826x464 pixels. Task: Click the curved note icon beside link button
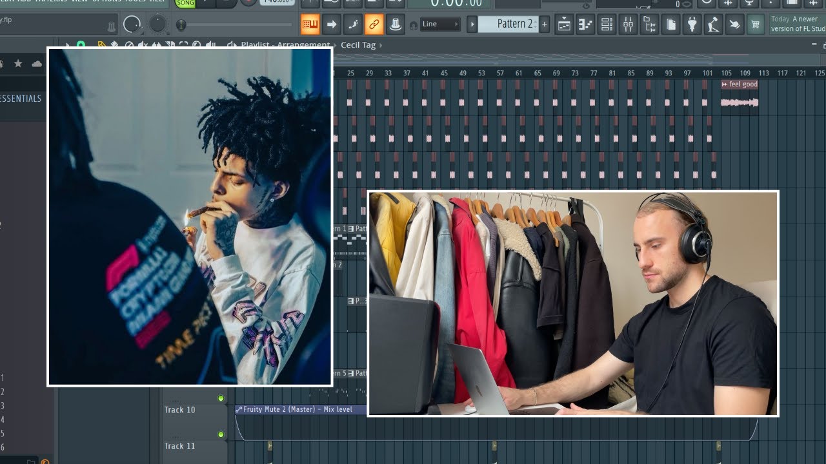(353, 24)
